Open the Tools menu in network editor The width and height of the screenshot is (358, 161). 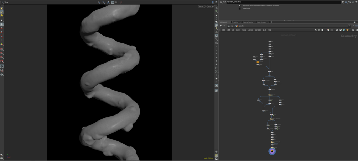244,30
